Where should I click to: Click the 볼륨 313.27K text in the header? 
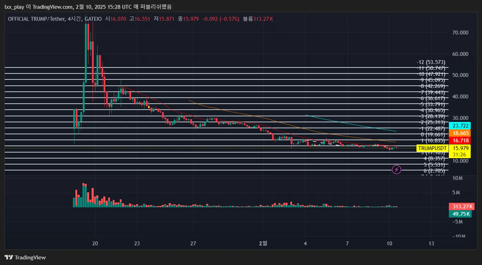[258, 19]
